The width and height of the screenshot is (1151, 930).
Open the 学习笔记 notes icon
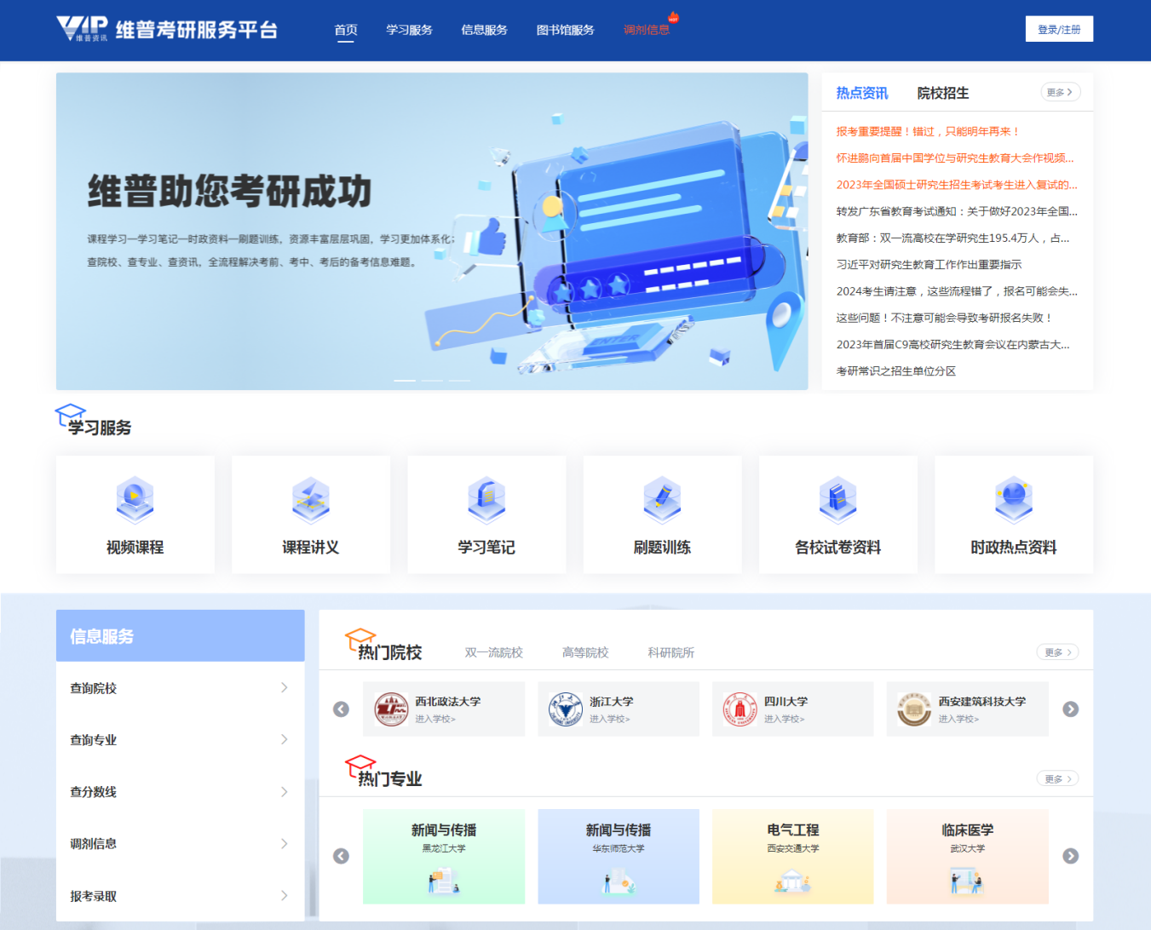pyautogui.click(x=486, y=499)
